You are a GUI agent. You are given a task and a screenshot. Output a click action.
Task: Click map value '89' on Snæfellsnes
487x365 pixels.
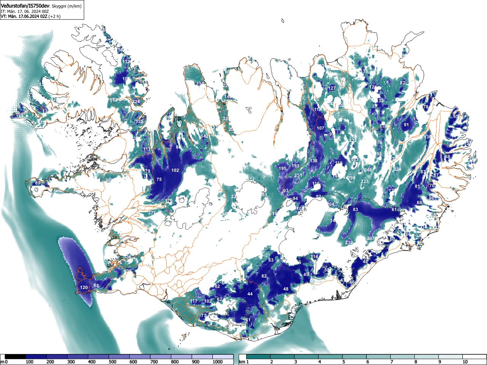tap(38, 183)
